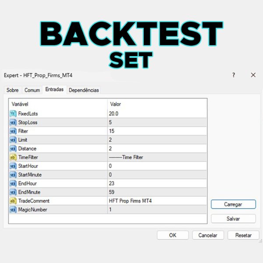Open the Comum tab
The width and height of the screenshot is (263, 263).
32,90
